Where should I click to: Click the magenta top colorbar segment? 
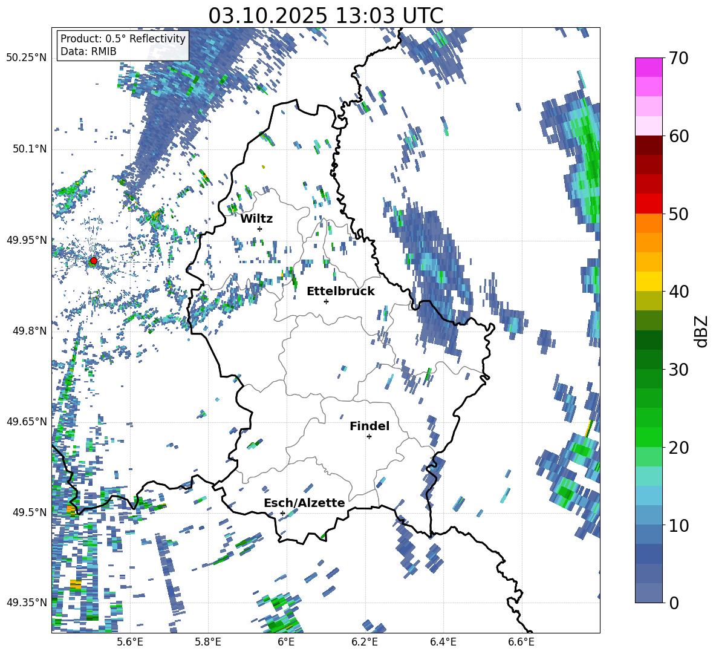(x=648, y=67)
